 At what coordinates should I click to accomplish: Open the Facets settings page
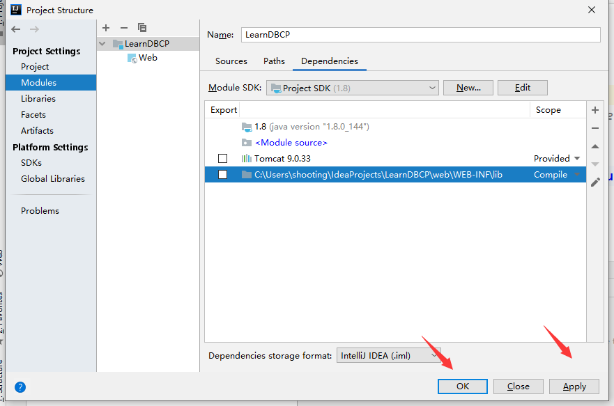click(x=51, y=115)
